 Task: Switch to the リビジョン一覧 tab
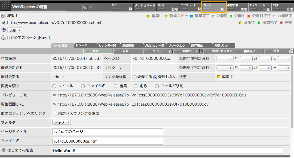pyautogui.click(x=154, y=46)
